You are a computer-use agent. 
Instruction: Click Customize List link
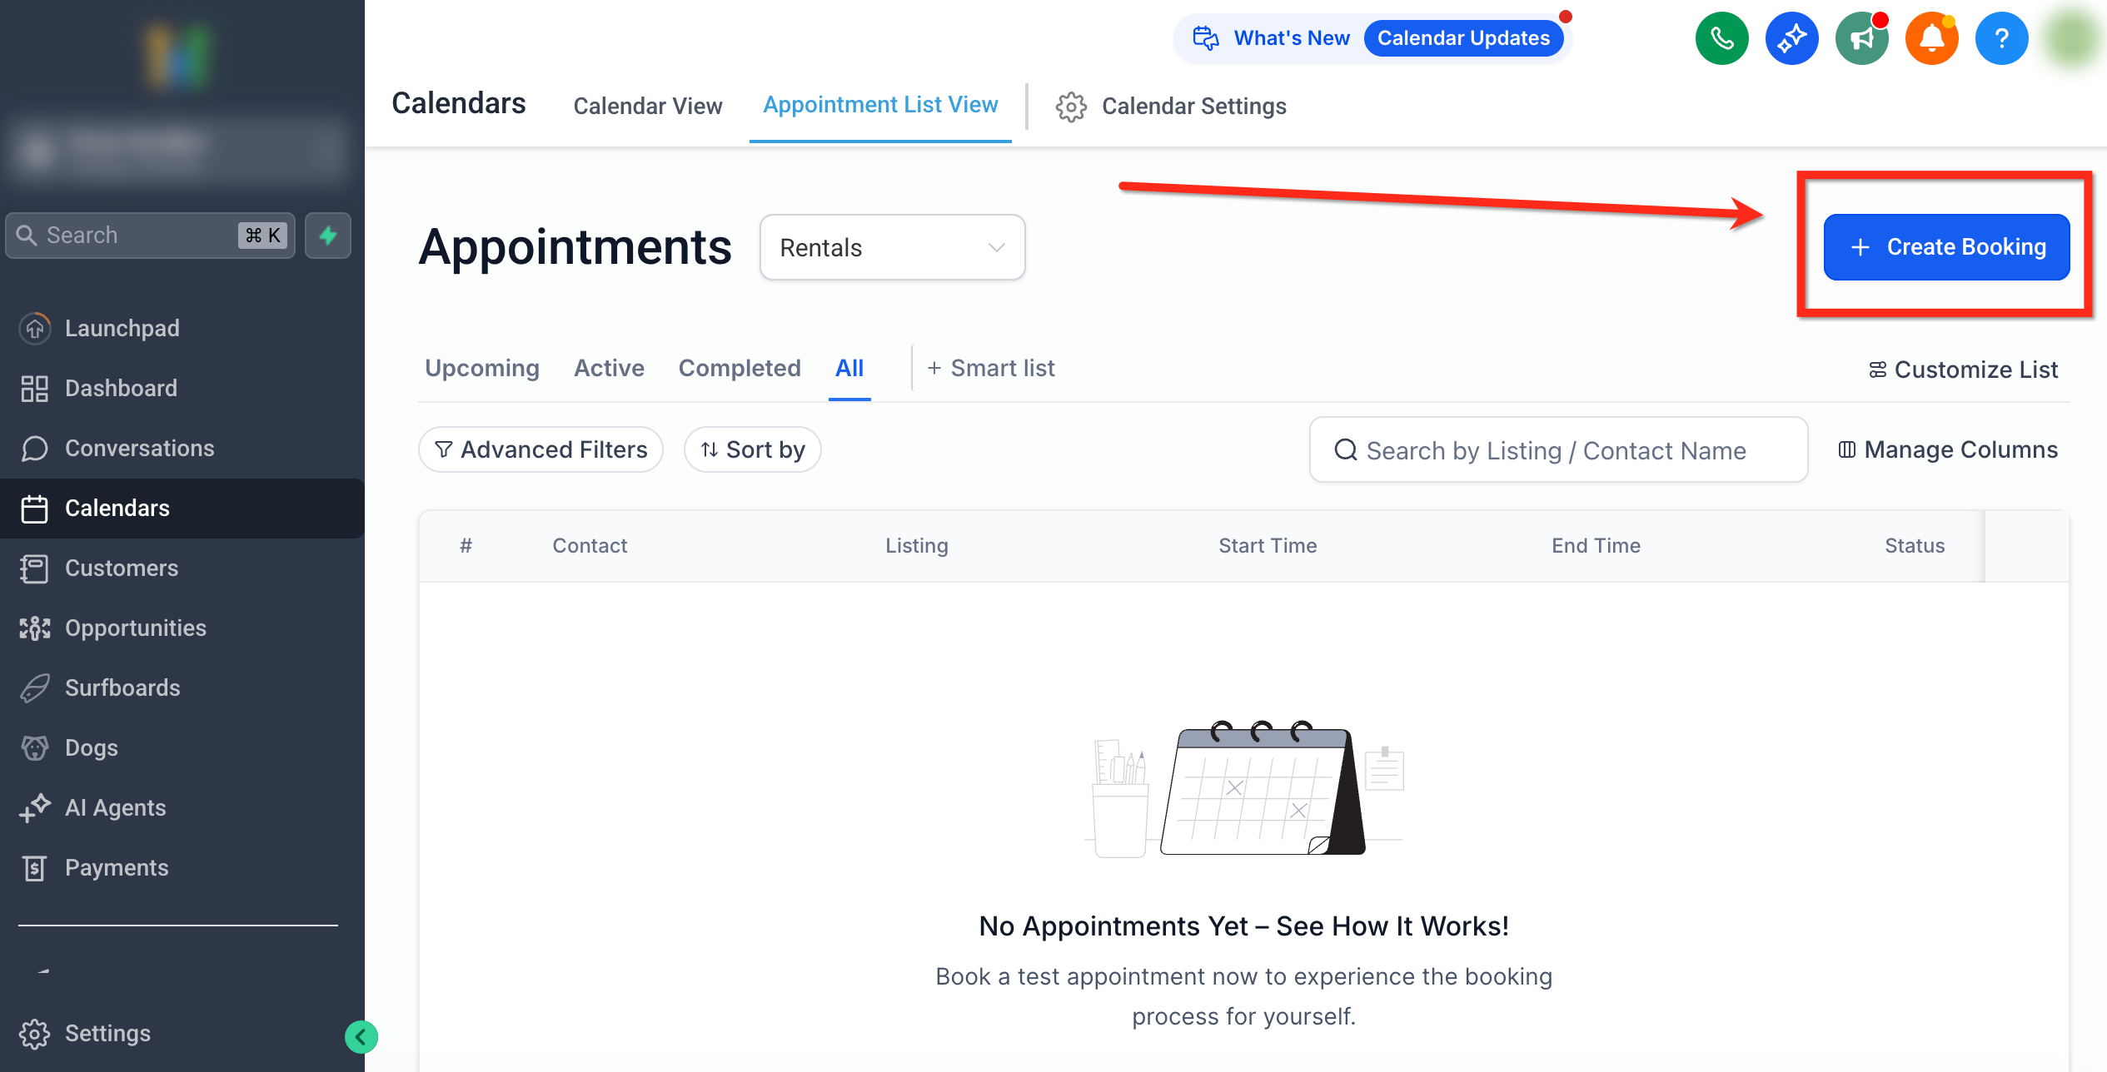pyautogui.click(x=1963, y=370)
